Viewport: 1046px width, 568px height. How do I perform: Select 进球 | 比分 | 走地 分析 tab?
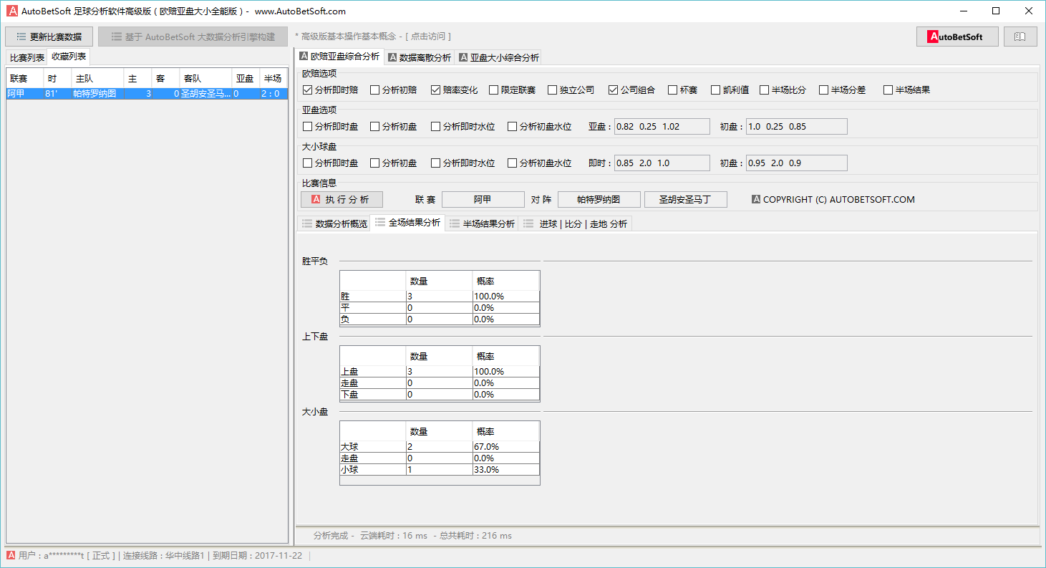576,223
